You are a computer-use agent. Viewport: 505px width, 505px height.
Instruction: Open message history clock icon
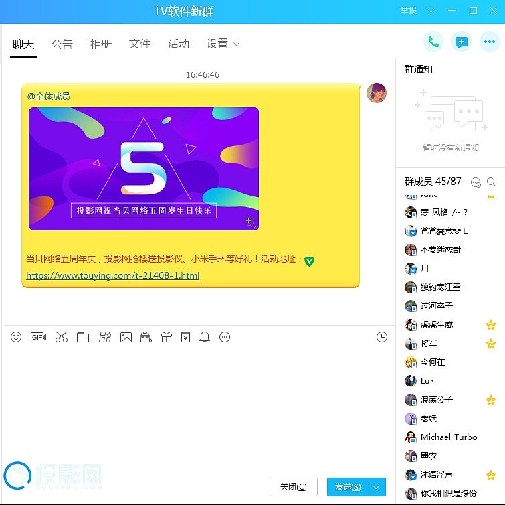(x=382, y=337)
